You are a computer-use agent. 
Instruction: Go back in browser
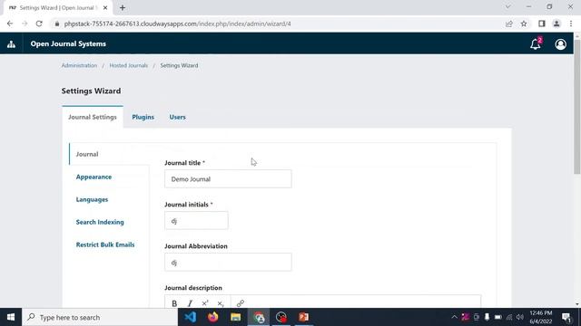[10, 24]
